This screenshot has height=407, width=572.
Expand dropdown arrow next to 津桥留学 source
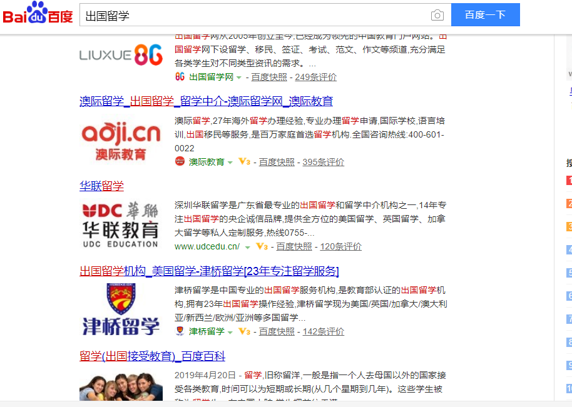pos(230,332)
